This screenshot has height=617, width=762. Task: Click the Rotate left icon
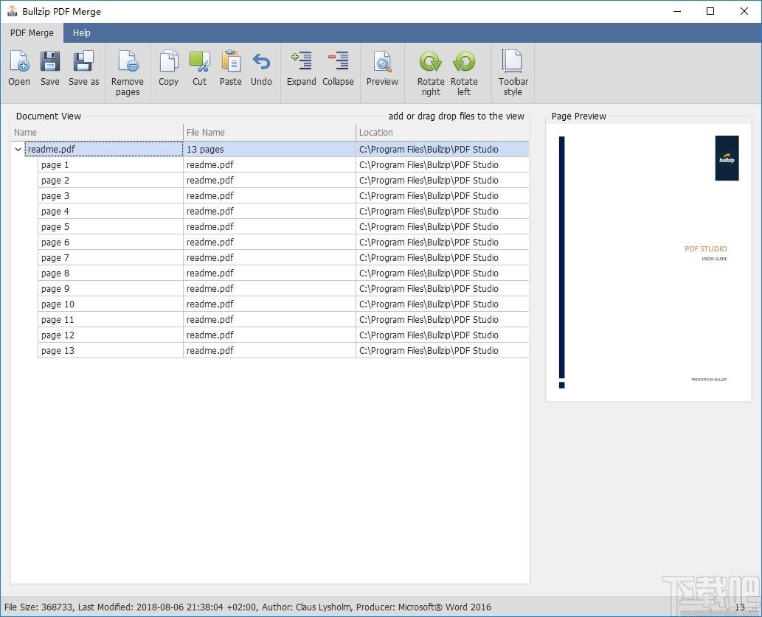(464, 62)
